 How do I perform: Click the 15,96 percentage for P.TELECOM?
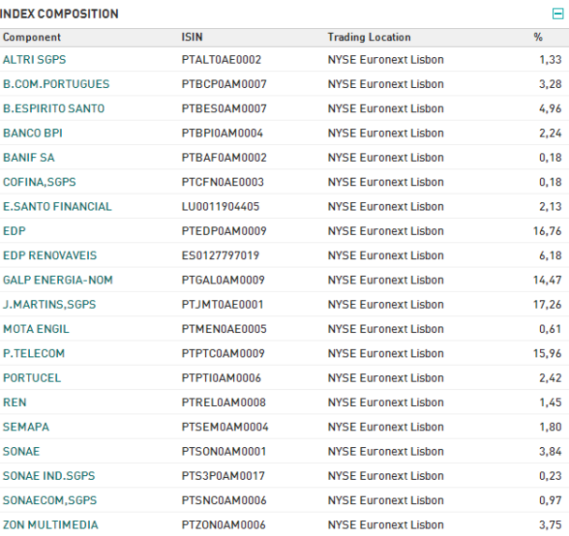point(547,354)
